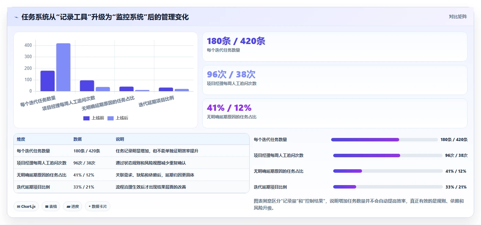Click the 33% / 21% progress value label
This screenshot has height=225, width=481.
[x=456, y=187]
